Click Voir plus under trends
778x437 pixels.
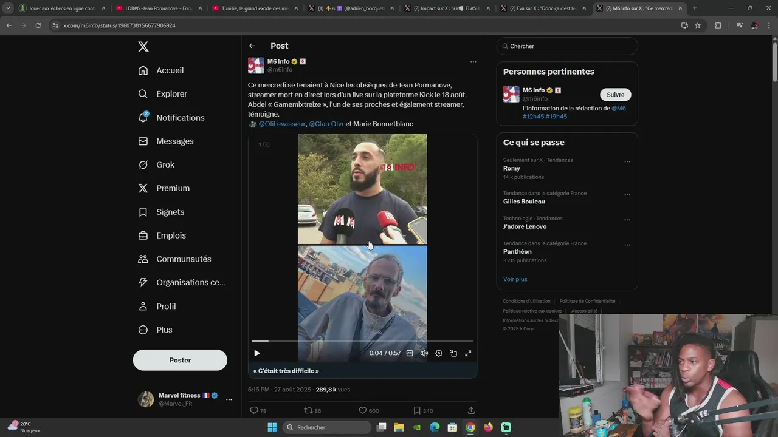(515, 279)
